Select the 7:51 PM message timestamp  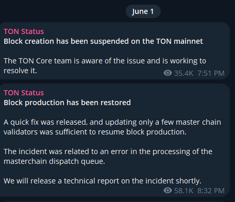point(211,73)
